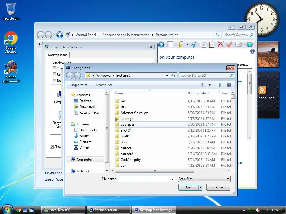Image resolution: width=286 pixels, height=214 pixels.
Task: Click the RSS feed headlines gadget icon
Action: [x=262, y=90]
